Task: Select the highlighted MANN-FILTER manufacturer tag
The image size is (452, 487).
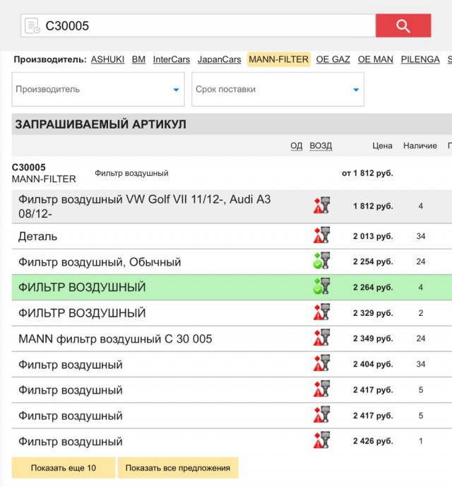Action: [x=279, y=59]
